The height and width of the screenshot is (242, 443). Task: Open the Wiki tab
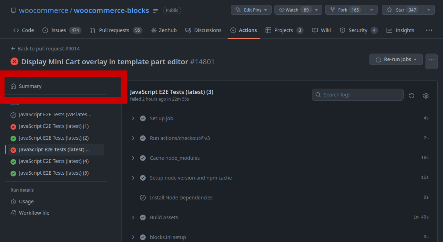(x=321, y=30)
